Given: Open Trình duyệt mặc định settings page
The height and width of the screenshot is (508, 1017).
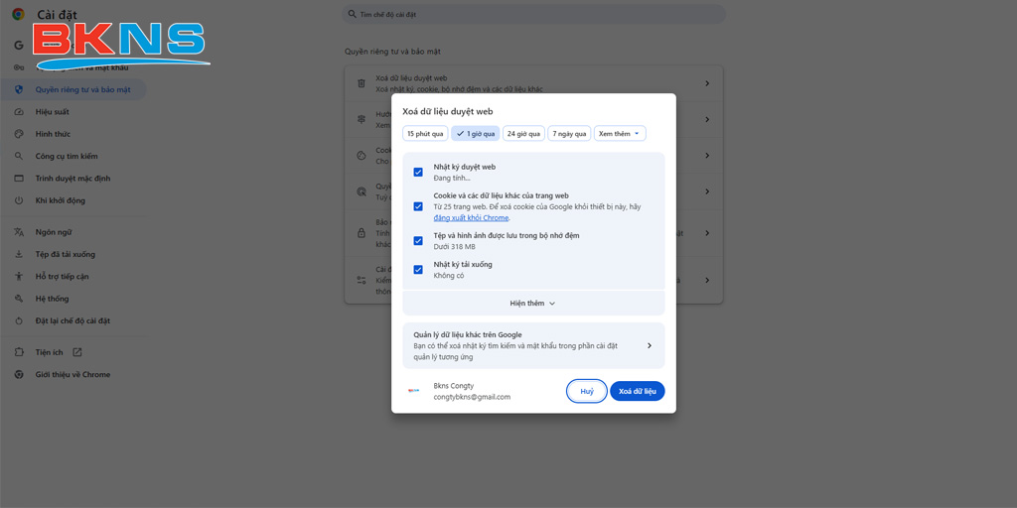Looking at the screenshot, I should (73, 179).
